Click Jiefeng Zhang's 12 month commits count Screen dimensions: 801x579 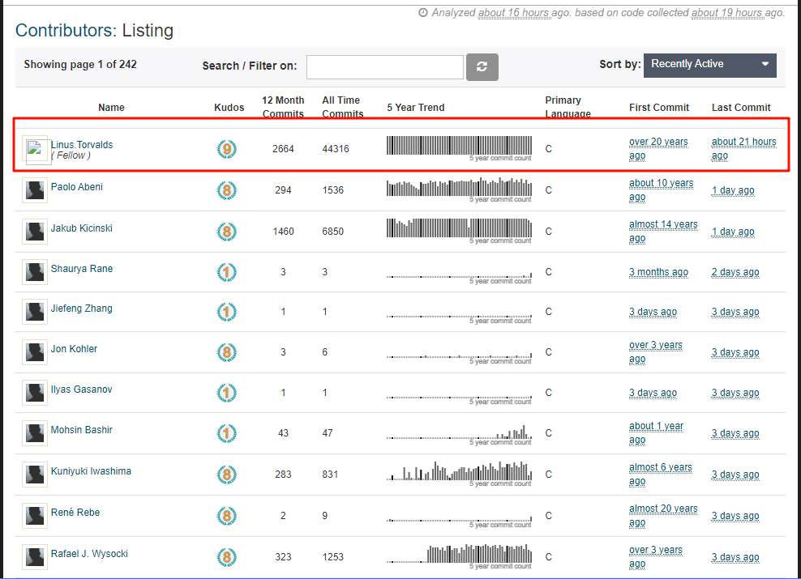pos(283,312)
